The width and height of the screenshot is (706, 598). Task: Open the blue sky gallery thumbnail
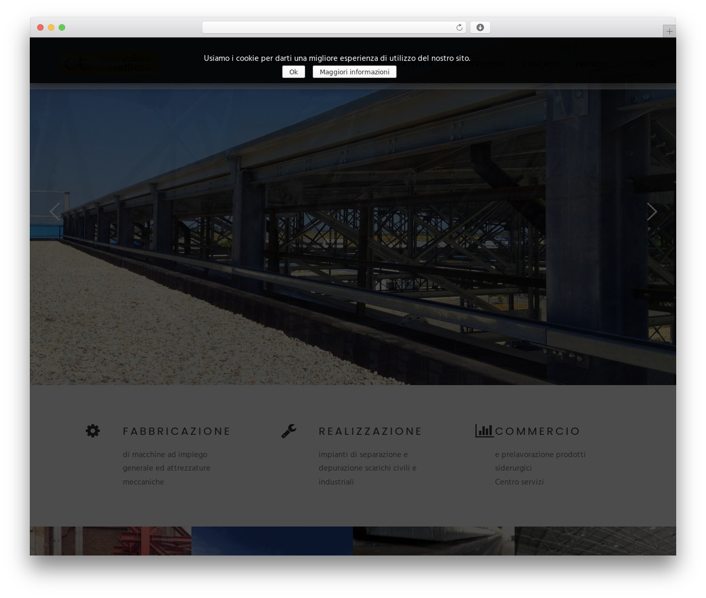coord(272,541)
